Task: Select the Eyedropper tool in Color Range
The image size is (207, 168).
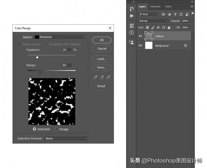Action: [95, 77]
